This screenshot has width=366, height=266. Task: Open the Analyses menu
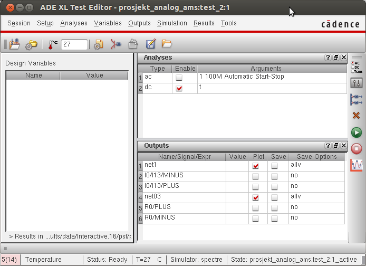coord(74,23)
